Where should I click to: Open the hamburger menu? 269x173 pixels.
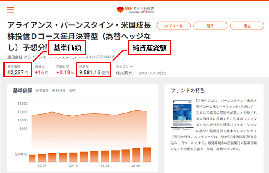pyautogui.click(x=10, y=10)
